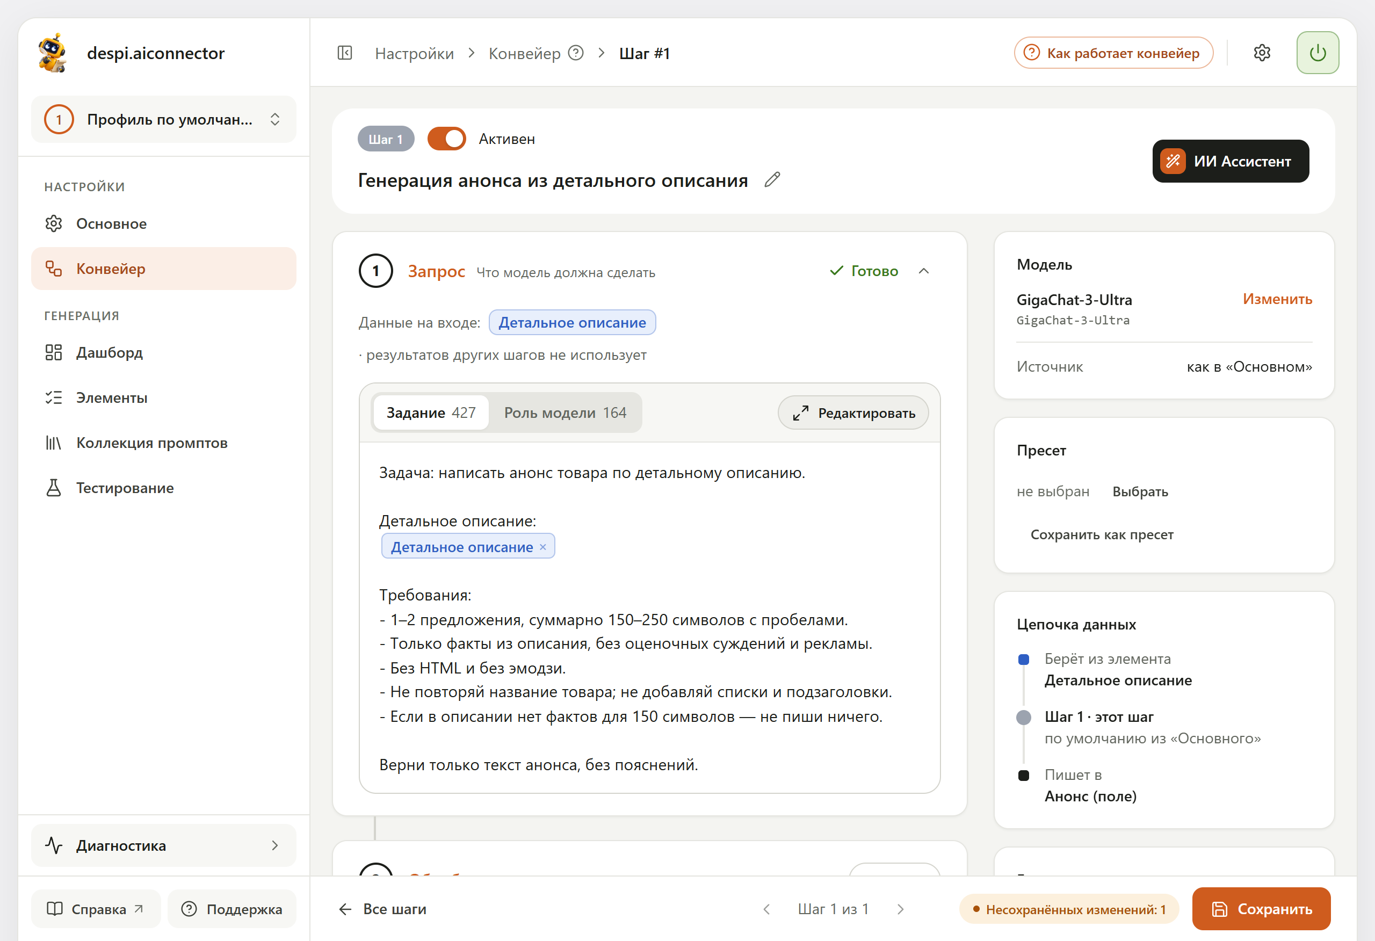Click Изменить model link
The width and height of the screenshot is (1375, 941).
tap(1277, 300)
